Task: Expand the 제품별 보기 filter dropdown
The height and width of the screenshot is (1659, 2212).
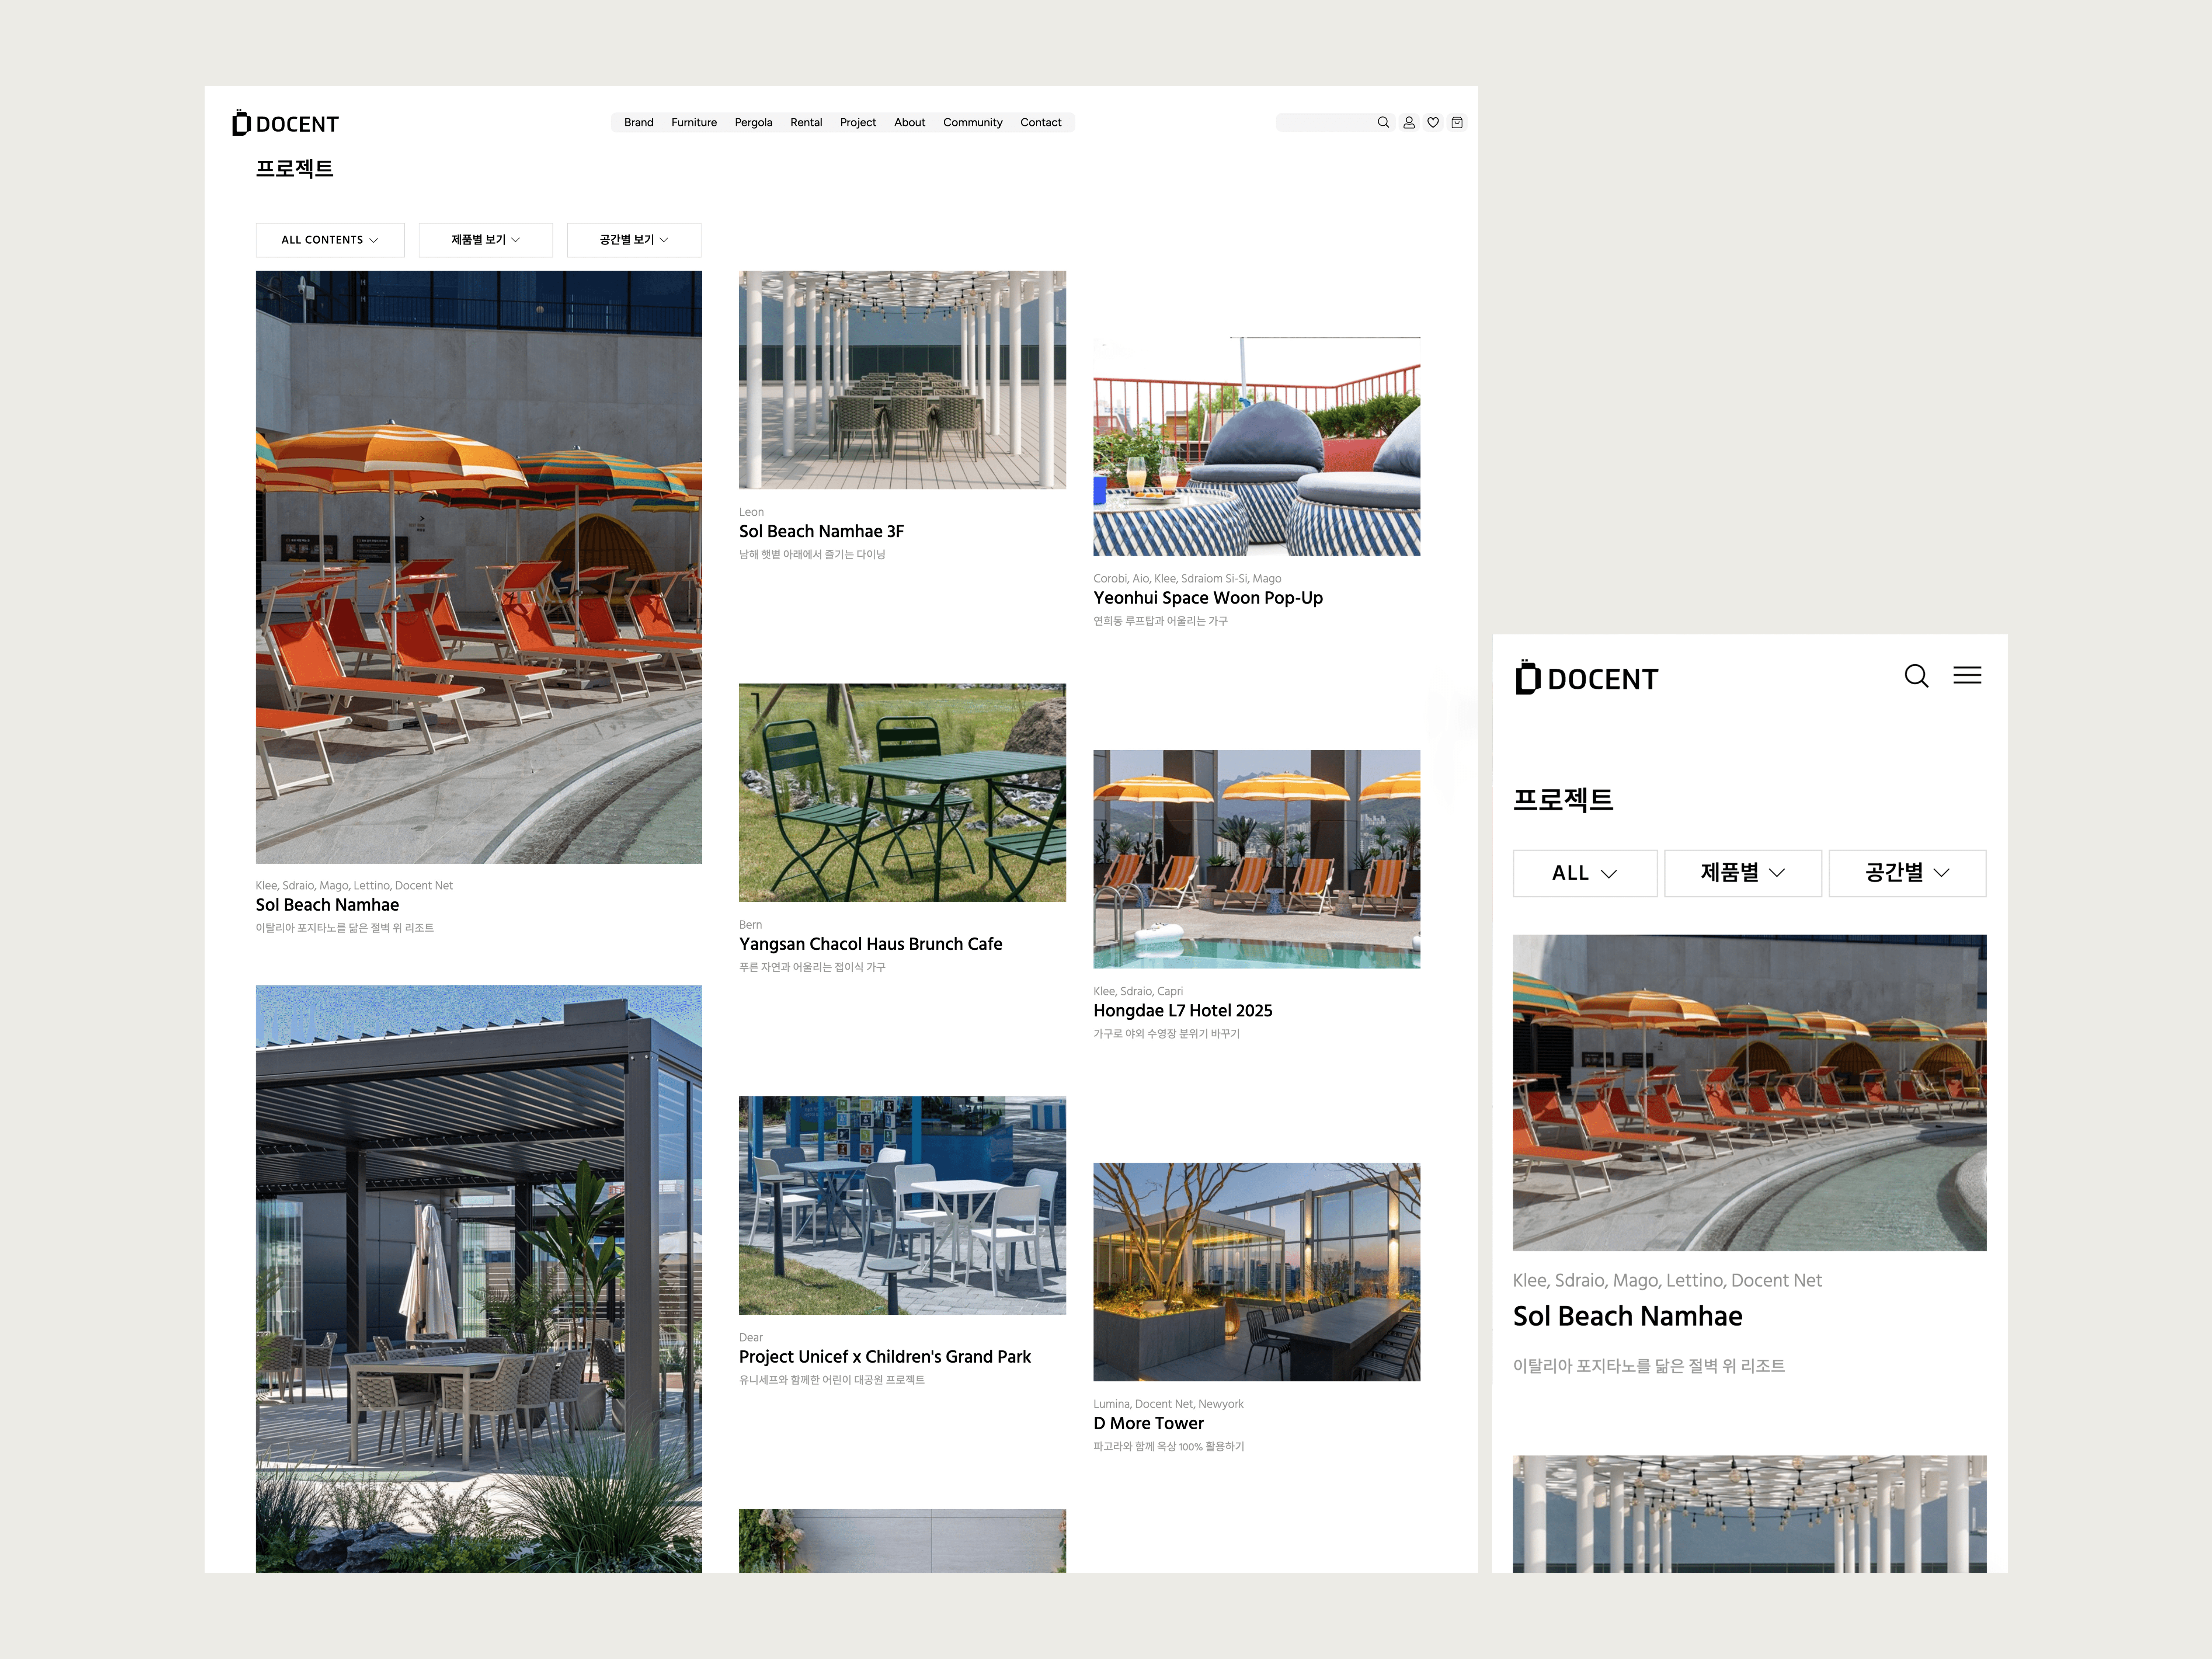Action: pos(485,240)
